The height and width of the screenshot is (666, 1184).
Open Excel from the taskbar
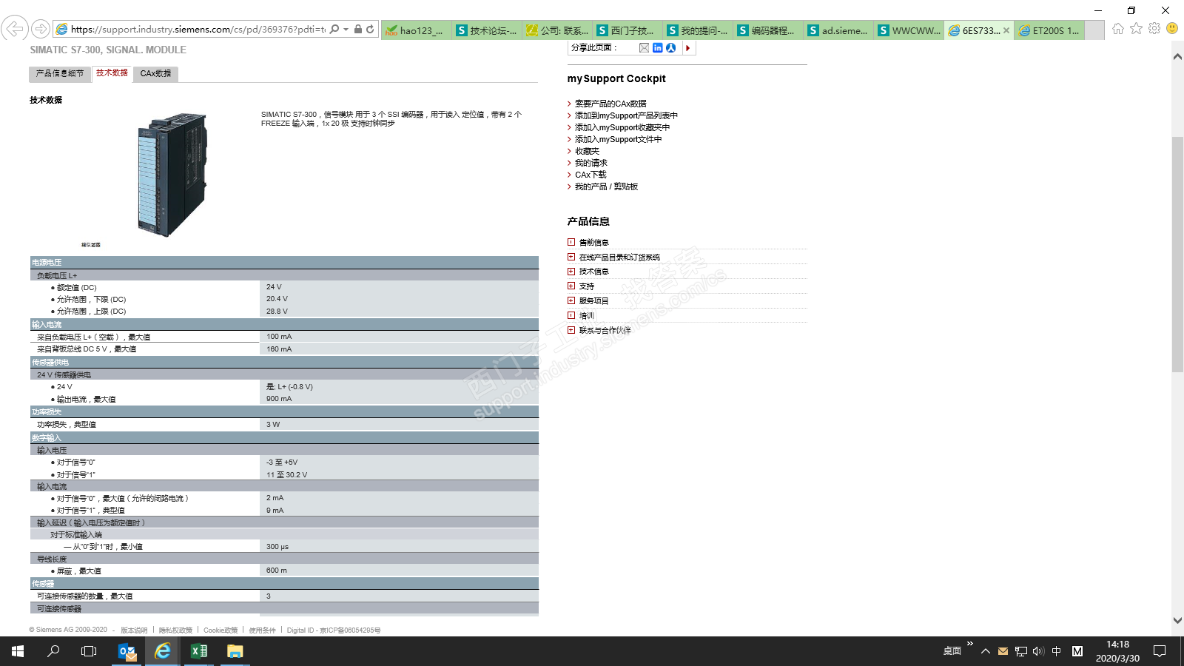[199, 651]
